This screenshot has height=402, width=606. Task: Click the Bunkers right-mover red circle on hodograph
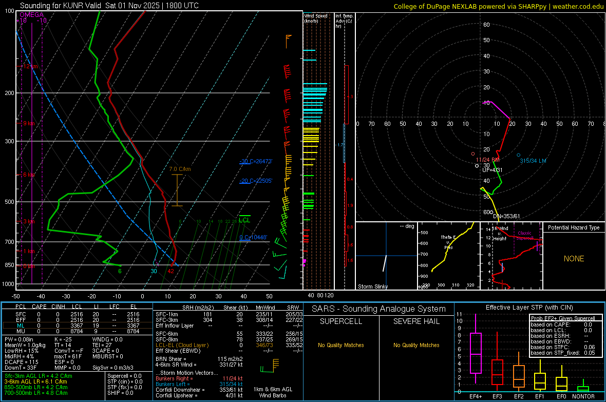472,154
